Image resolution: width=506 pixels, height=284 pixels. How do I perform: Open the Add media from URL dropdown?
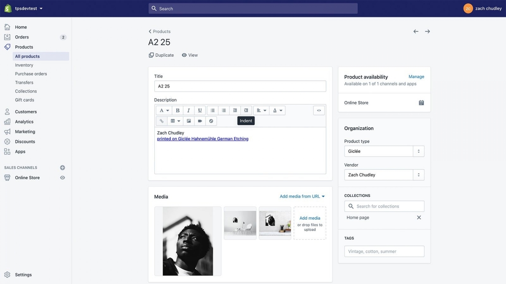pyautogui.click(x=301, y=196)
